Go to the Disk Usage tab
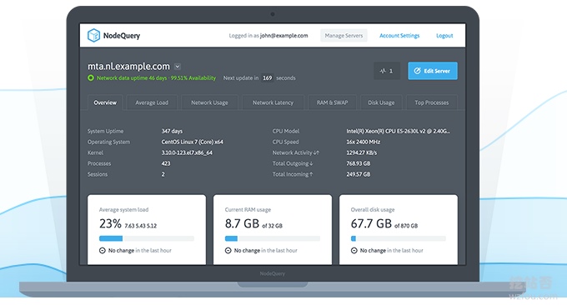The width and height of the screenshot is (567, 305). click(x=381, y=102)
